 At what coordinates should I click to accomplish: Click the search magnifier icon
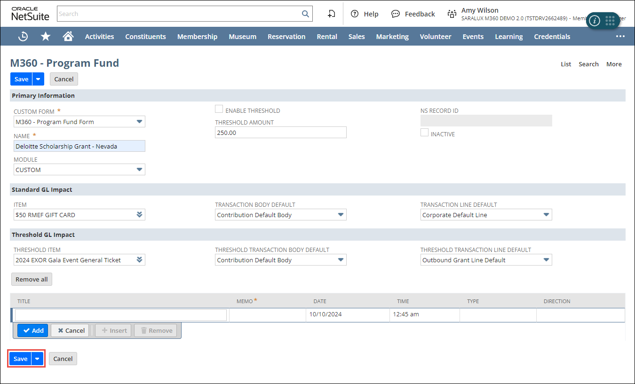(x=305, y=14)
